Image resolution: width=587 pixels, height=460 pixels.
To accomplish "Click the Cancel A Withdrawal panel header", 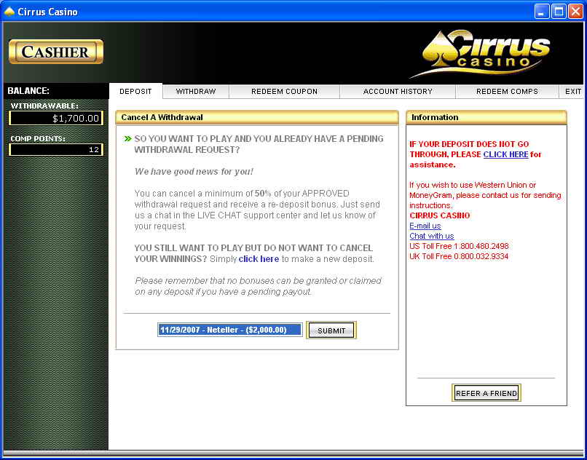I will [257, 117].
